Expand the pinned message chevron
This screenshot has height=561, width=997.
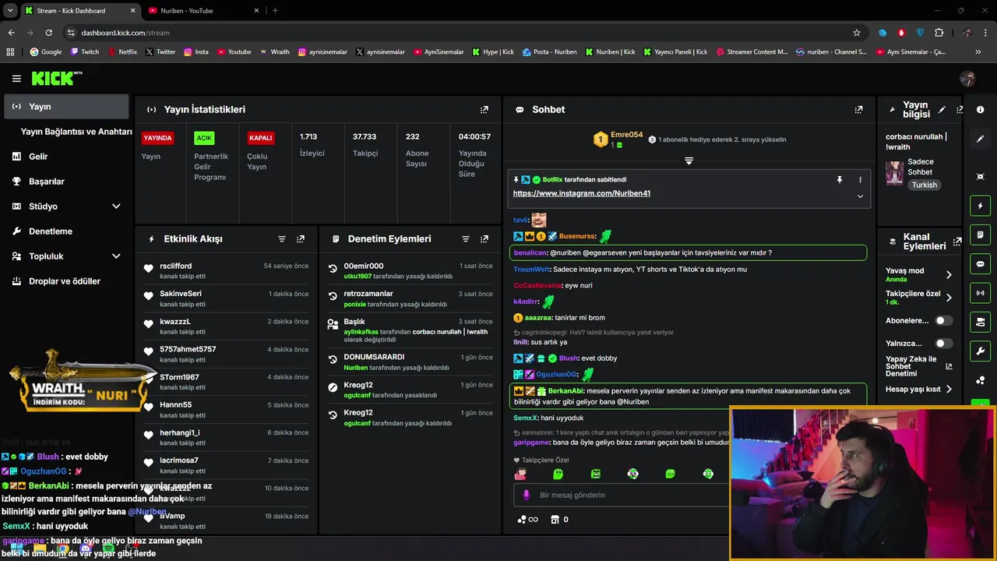(x=860, y=196)
